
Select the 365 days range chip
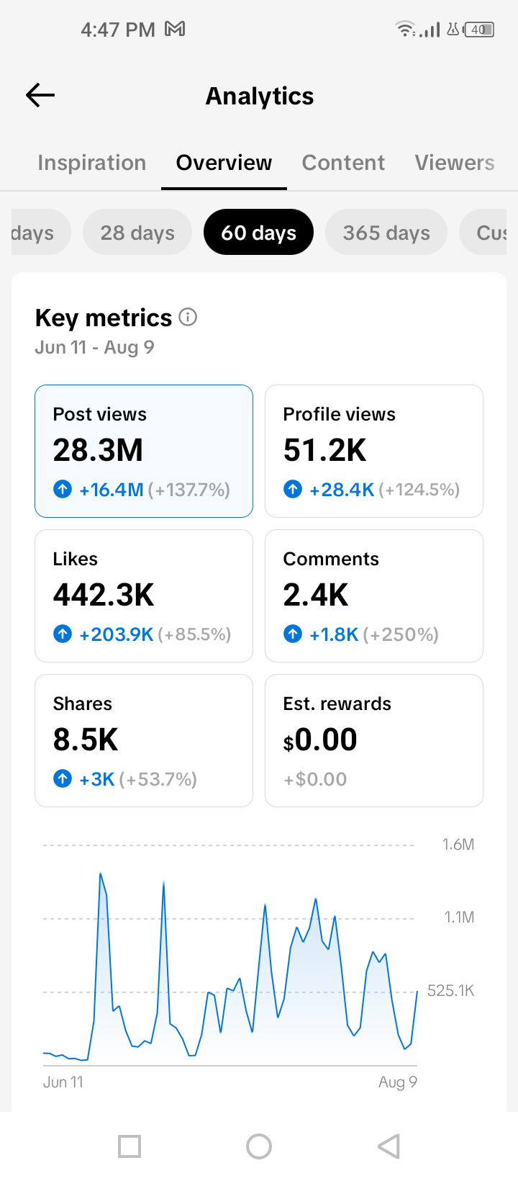[x=386, y=233]
